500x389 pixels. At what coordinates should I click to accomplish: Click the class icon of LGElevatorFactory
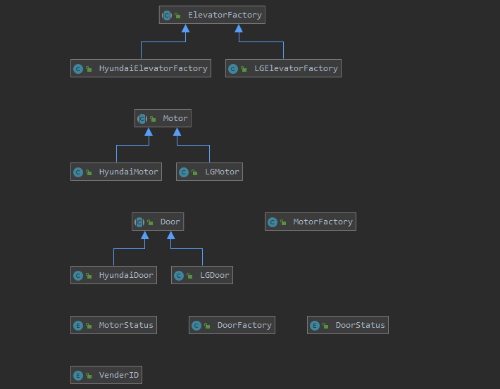point(233,69)
